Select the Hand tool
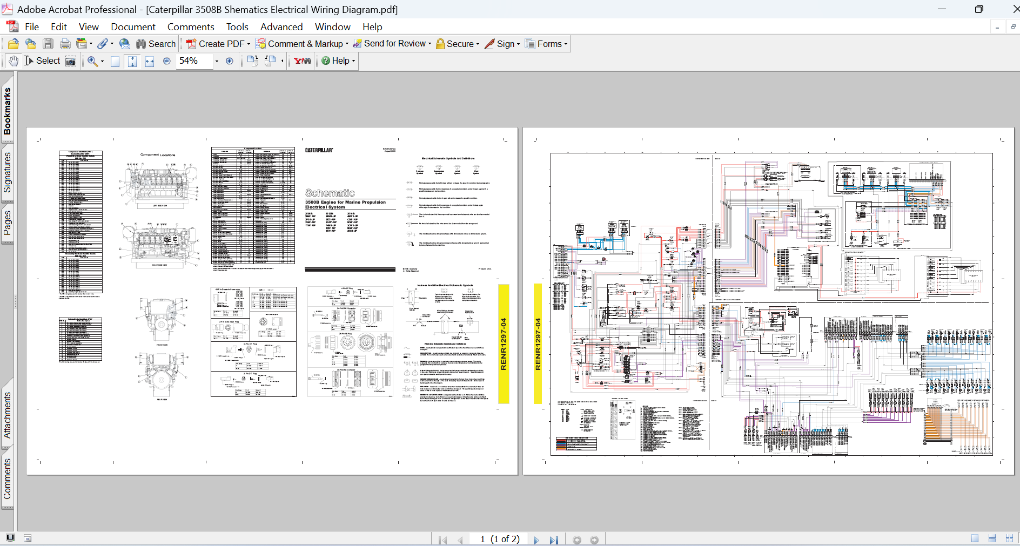 point(14,61)
